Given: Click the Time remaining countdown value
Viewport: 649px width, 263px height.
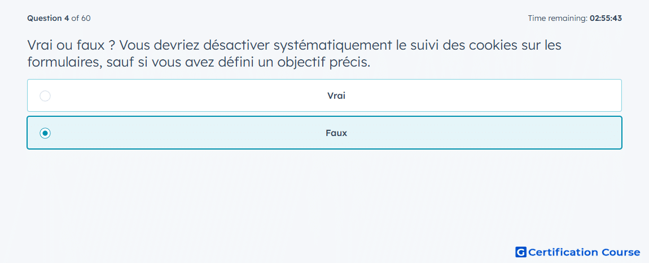Looking at the screenshot, I should 606,18.
